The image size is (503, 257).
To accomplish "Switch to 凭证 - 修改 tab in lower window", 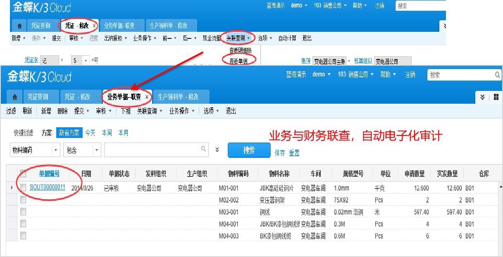I will pos(78,97).
